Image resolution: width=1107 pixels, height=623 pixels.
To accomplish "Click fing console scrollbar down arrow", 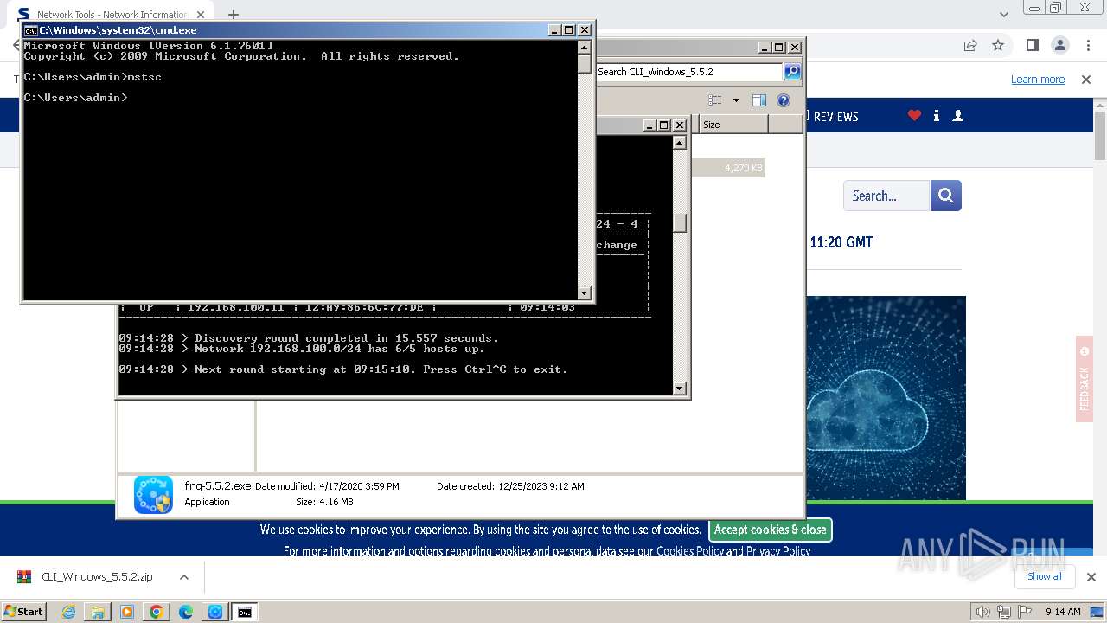I will point(680,389).
